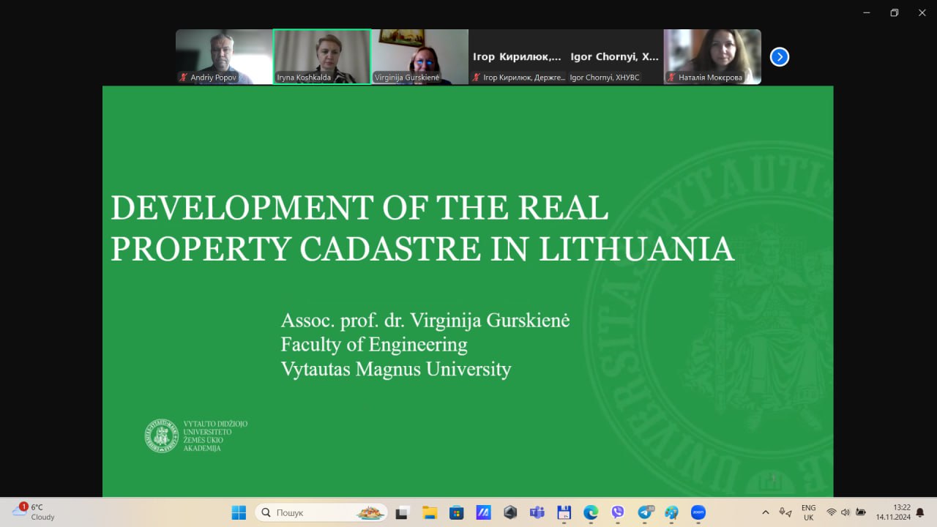Click the text 'Vytautas Magnus University'

pyautogui.click(x=396, y=368)
